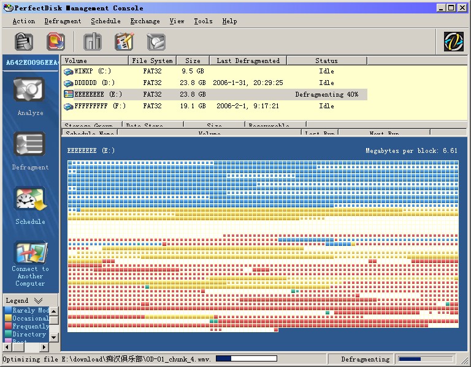The width and height of the screenshot is (471, 367).
Task: Click the File System column header
Action: (152, 61)
